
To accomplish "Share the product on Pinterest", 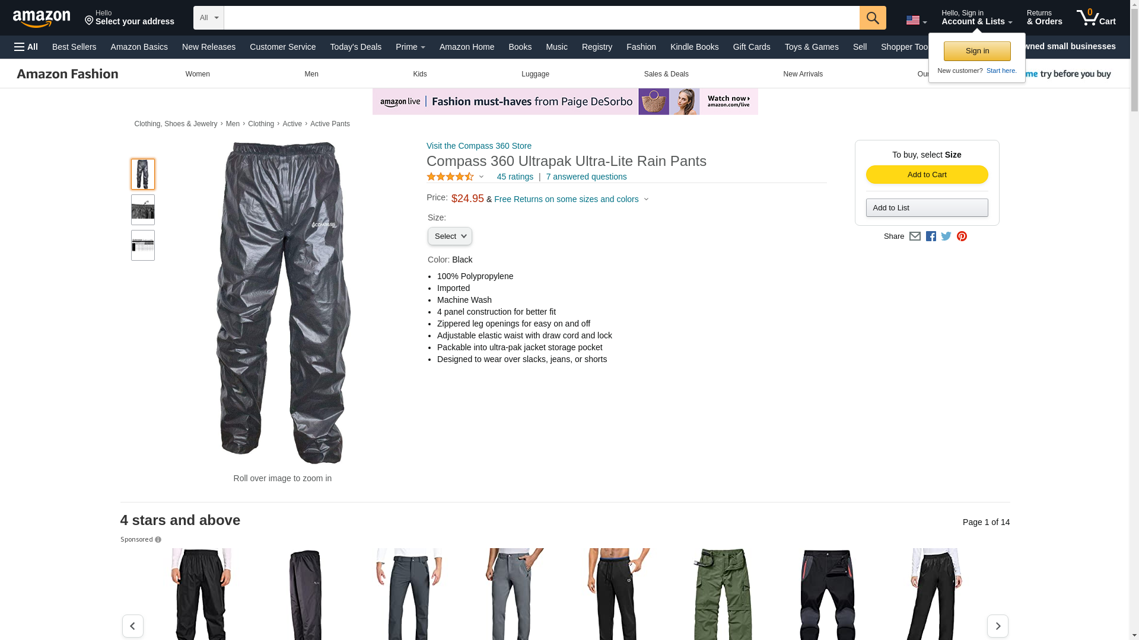I will [962, 236].
